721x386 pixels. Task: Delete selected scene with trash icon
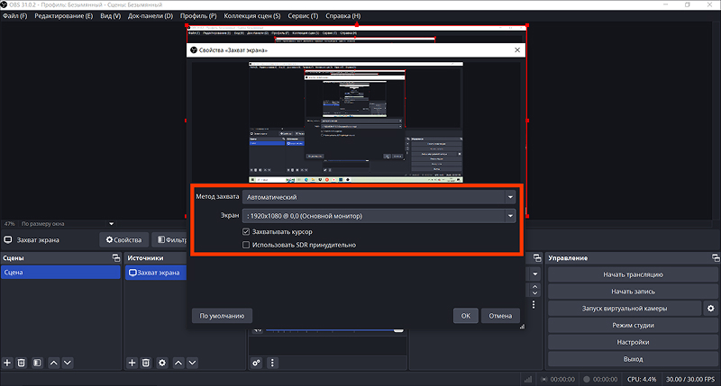[x=21, y=363]
